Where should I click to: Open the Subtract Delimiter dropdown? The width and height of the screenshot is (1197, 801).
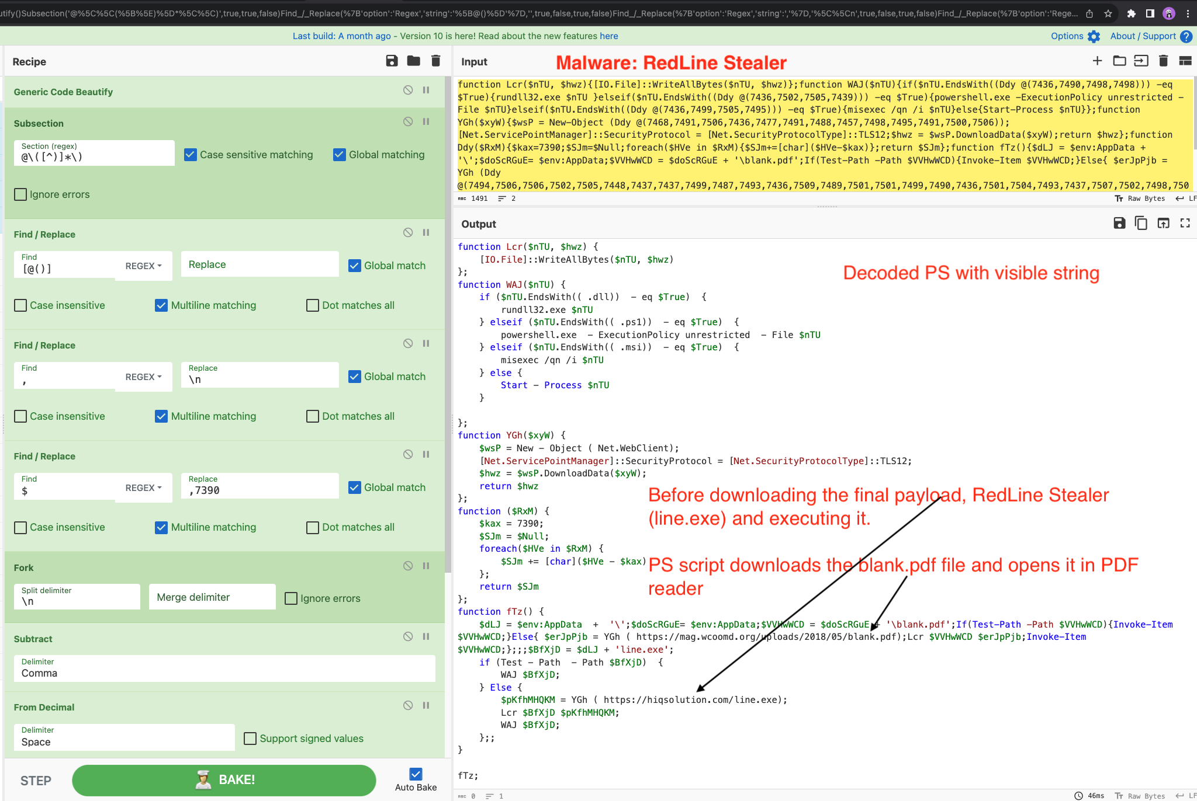224,668
